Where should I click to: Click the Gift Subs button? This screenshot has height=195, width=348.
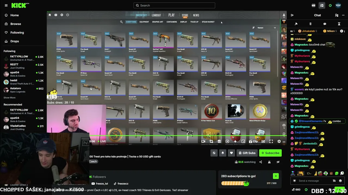pyautogui.click(x=247, y=153)
